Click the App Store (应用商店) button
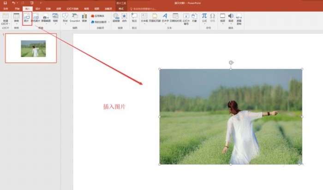The height and width of the screenshot is (190, 323). click(98, 16)
